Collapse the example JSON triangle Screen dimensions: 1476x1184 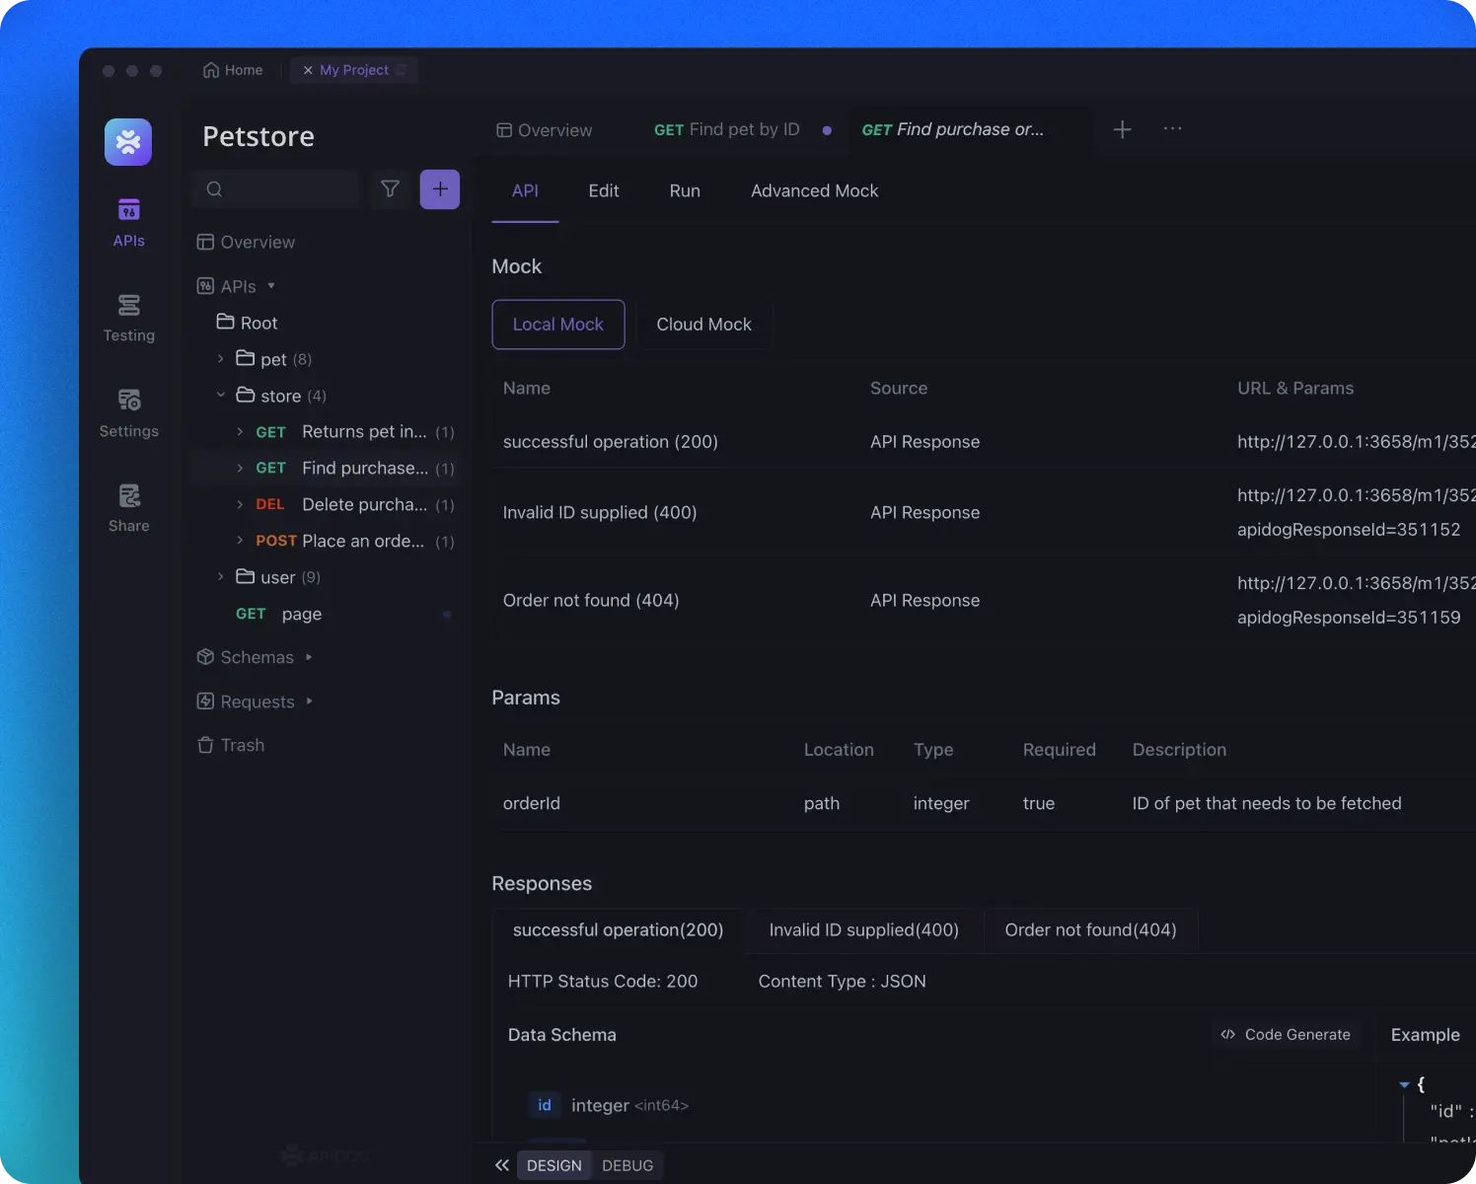point(1404,1084)
